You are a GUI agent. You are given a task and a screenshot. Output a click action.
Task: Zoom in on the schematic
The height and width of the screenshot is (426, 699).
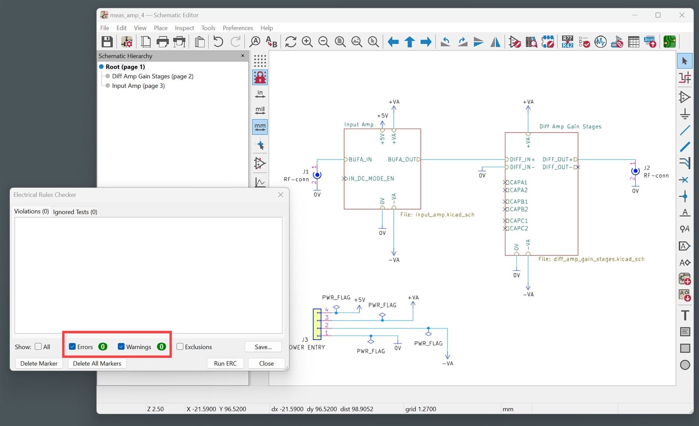[x=307, y=42]
